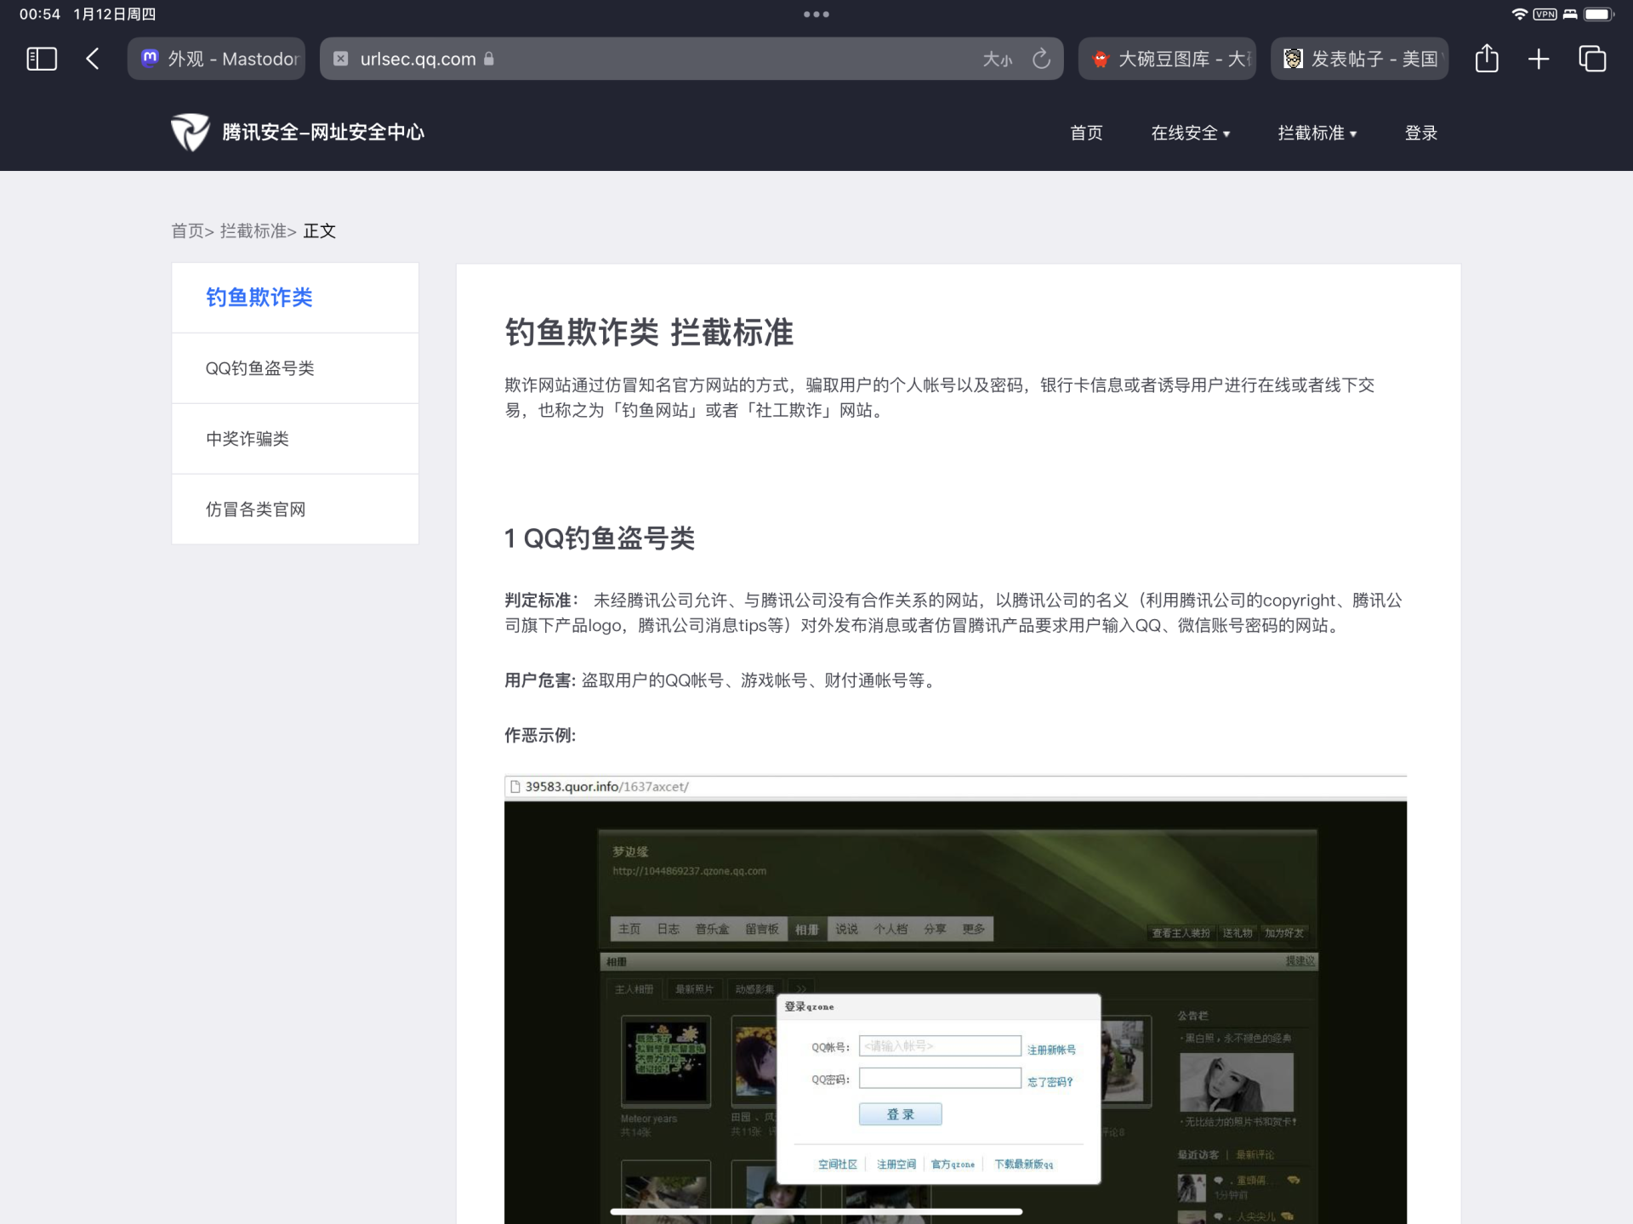The image size is (1633, 1224).
Task: Open the text size 大小 page settings
Action: coord(998,59)
